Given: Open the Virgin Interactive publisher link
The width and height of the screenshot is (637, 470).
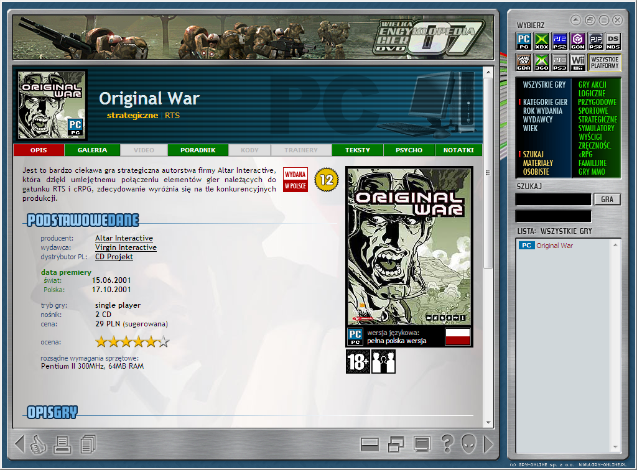Looking at the screenshot, I should (126, 247).
